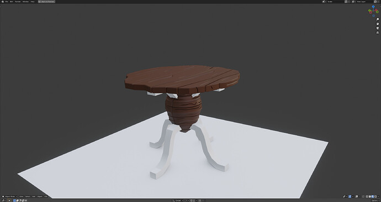The image size is (381, 202).
Task: Click the pan view hand icon
Action: click(x=378, y=24)
